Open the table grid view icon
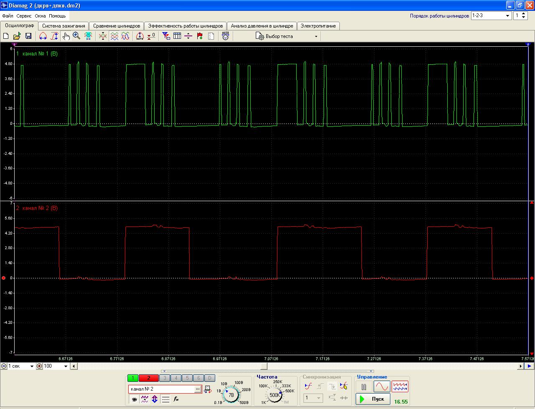This screenshot has width=535, height=409. coord(177,36)
